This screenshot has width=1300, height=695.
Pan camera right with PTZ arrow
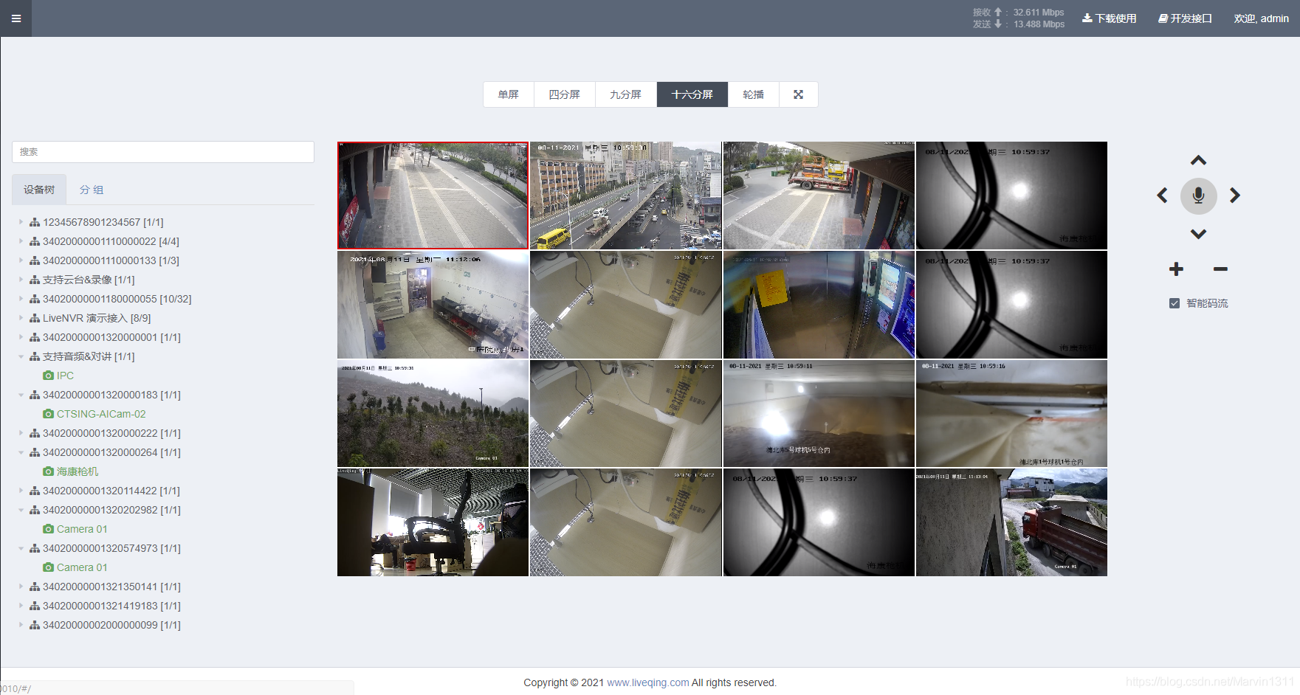point(1234,196)
